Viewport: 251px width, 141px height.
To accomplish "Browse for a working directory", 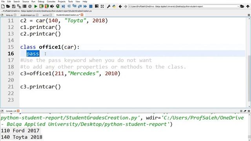I will 242,6.
